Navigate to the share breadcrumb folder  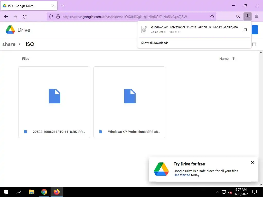click(x=9, y=44)
